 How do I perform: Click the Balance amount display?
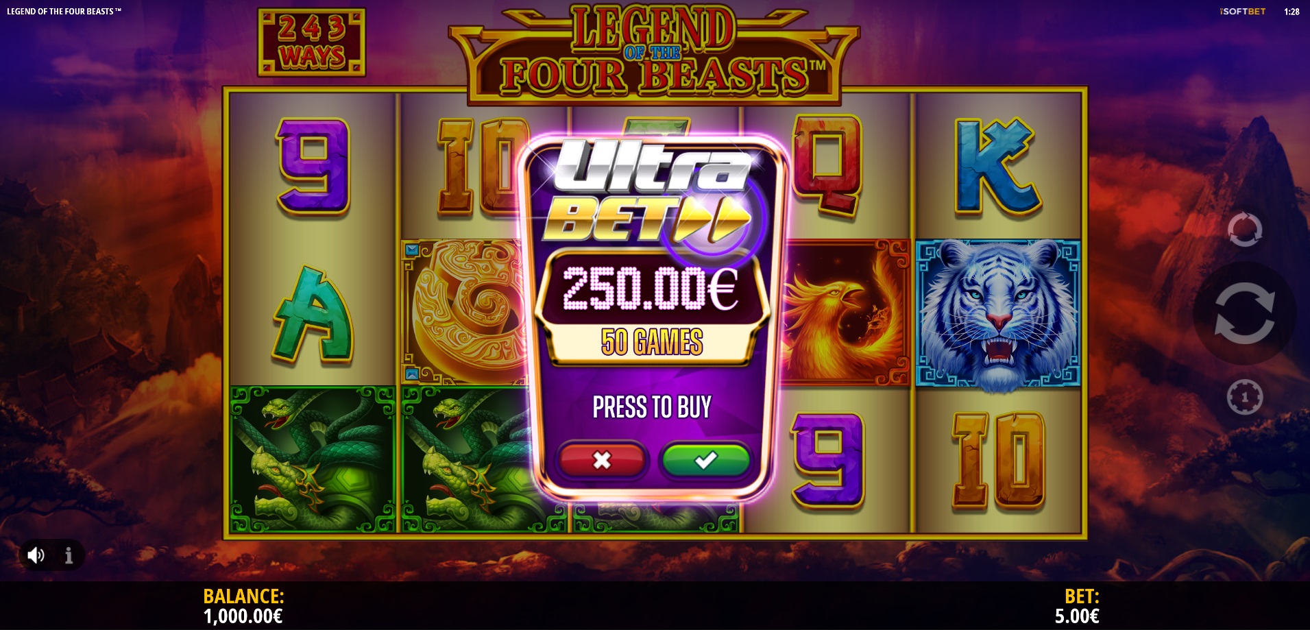pos(243,616)
